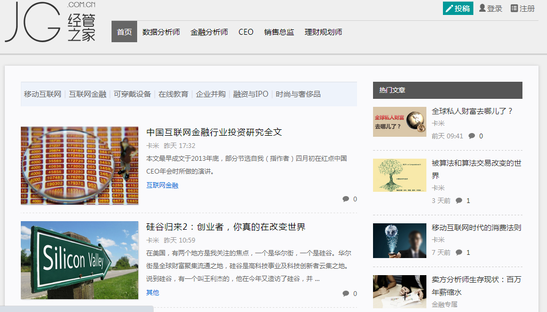The width and height of the screenshot is (547, 312).
Task: Open hot article 卖方分析师生存现状：百万年薪缩水
Action: click(x=477, y=285)
